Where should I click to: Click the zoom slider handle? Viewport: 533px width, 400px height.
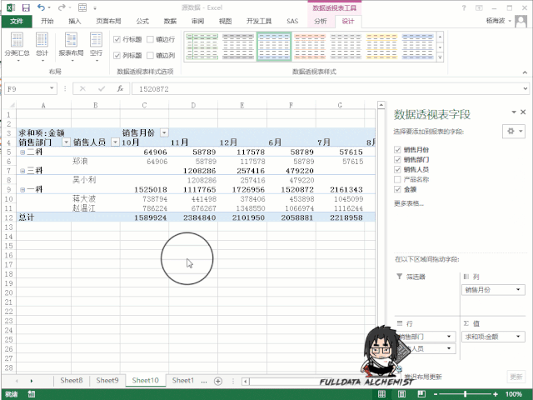(x=466, y=394)
